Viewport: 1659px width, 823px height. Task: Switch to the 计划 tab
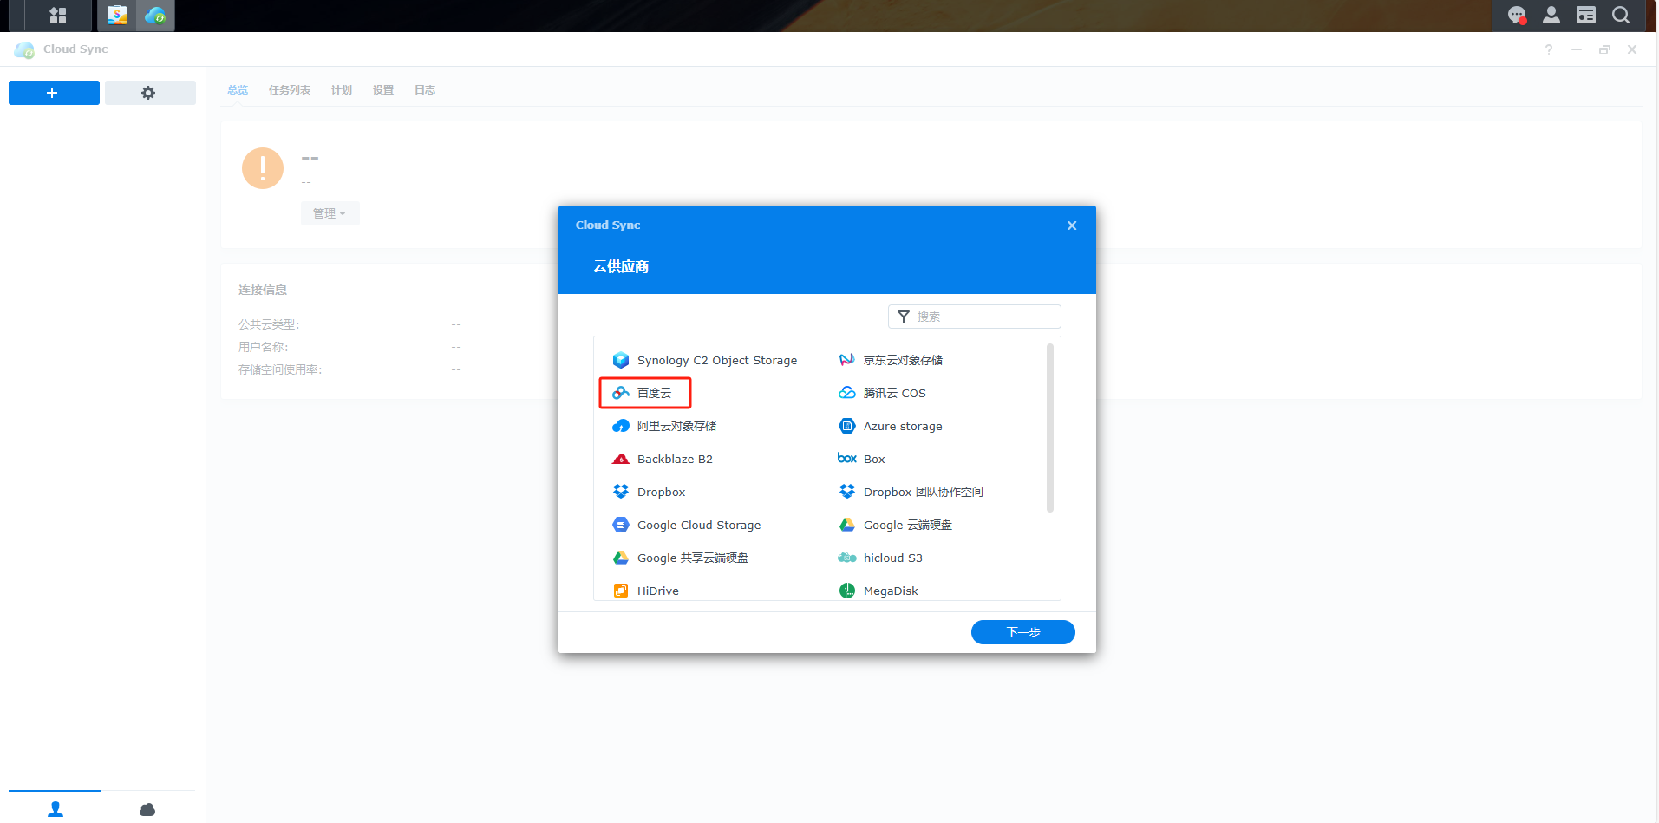pyautogui.click(x=342, y=90)
